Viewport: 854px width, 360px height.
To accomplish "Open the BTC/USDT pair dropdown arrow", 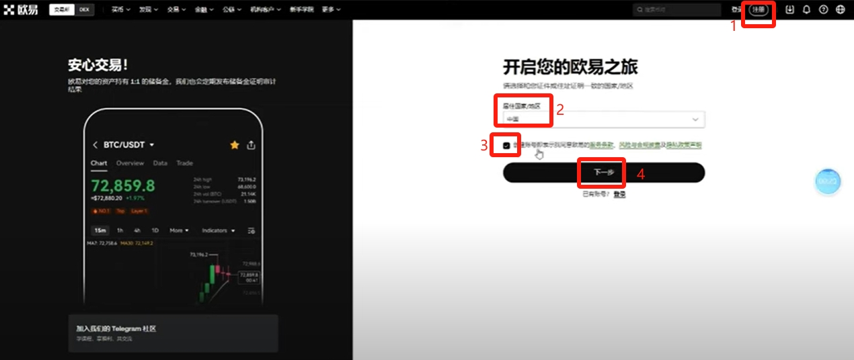I will [152, 145].
